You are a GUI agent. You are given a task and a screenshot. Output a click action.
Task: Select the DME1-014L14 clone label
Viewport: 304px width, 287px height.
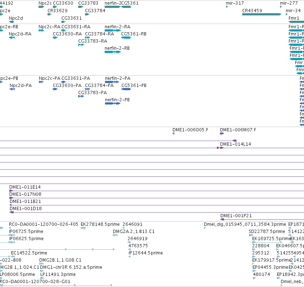(235, 144)
